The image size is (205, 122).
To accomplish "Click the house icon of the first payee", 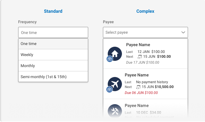I will click(x=115, y=53).
